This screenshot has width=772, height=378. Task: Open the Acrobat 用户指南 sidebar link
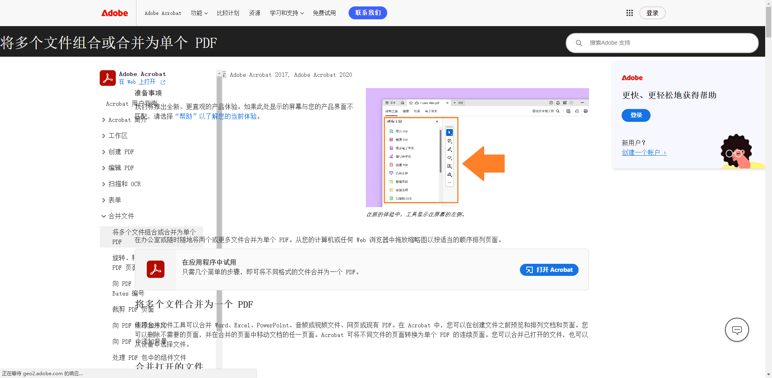132,104
